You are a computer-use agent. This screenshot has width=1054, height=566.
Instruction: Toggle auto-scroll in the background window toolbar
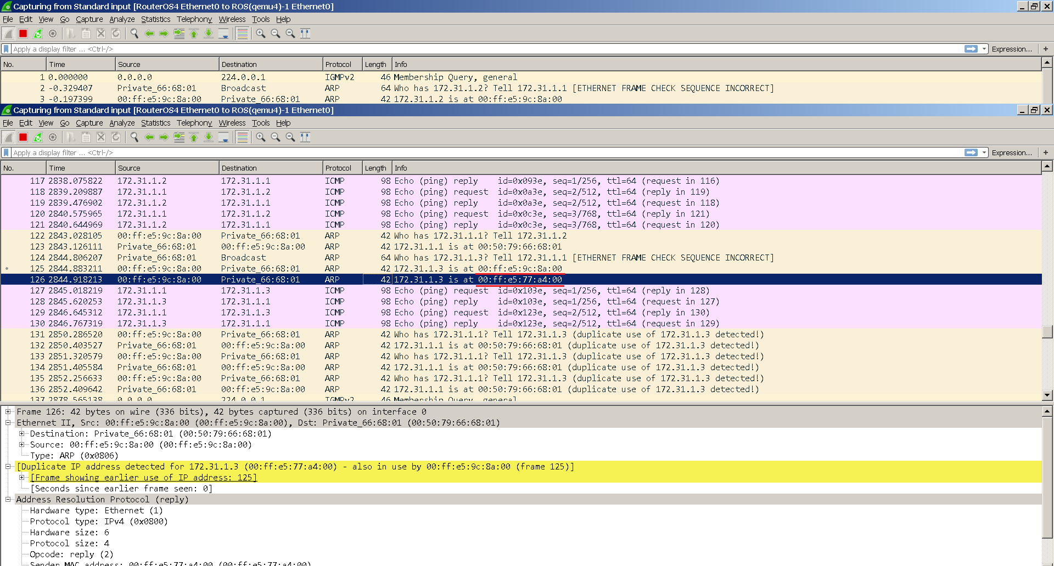pyautogui.click(x=223, y=33)
